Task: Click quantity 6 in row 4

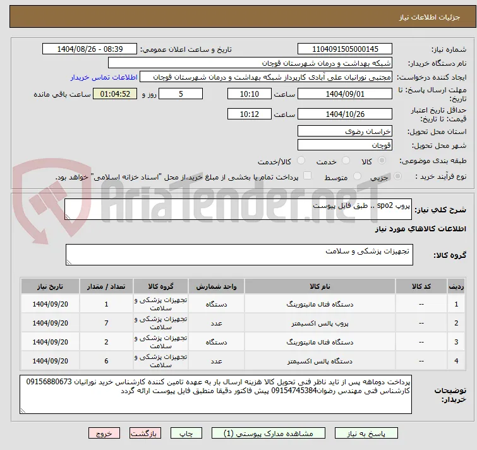Action: click(106, 361)
